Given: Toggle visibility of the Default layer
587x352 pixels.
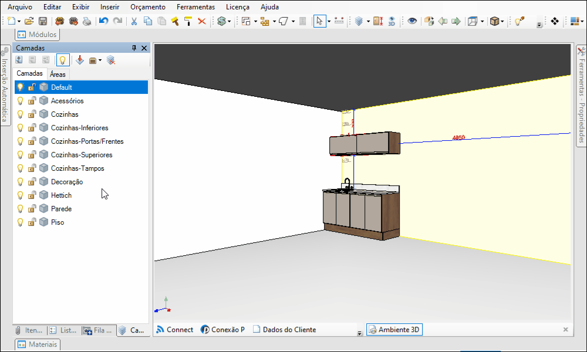Looking at the screenshot, I should pyautogui.click(x=20, y=87).
